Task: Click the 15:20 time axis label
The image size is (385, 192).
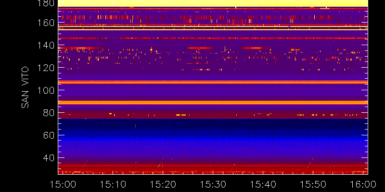Action: point(163,184)
